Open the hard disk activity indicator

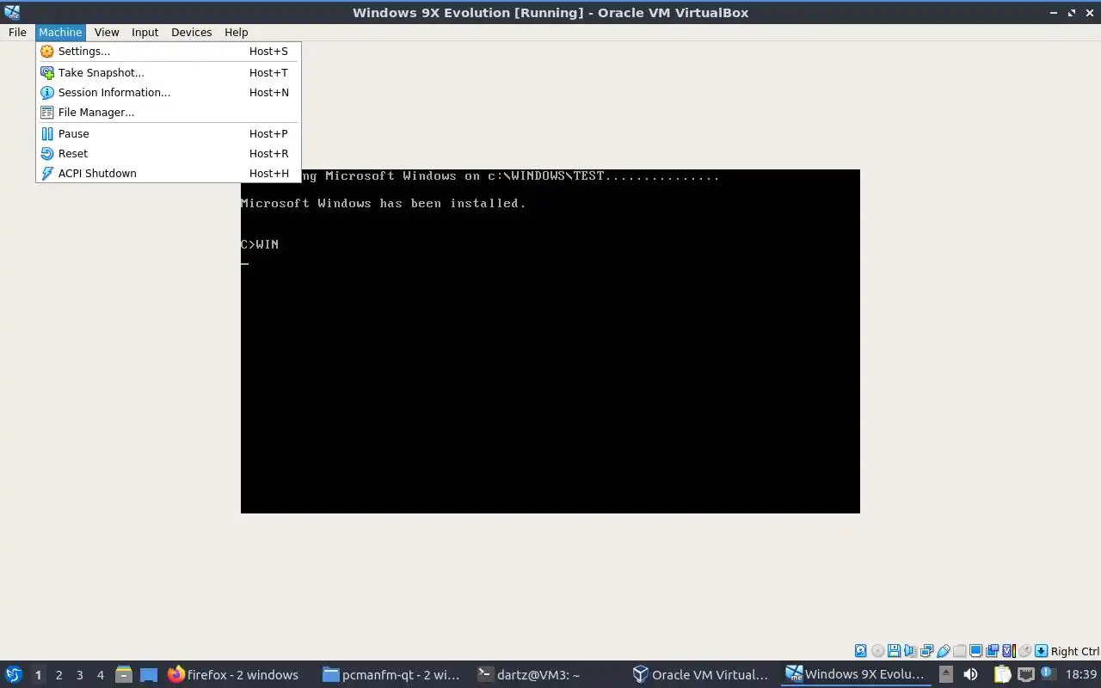(x=860, y=651)
